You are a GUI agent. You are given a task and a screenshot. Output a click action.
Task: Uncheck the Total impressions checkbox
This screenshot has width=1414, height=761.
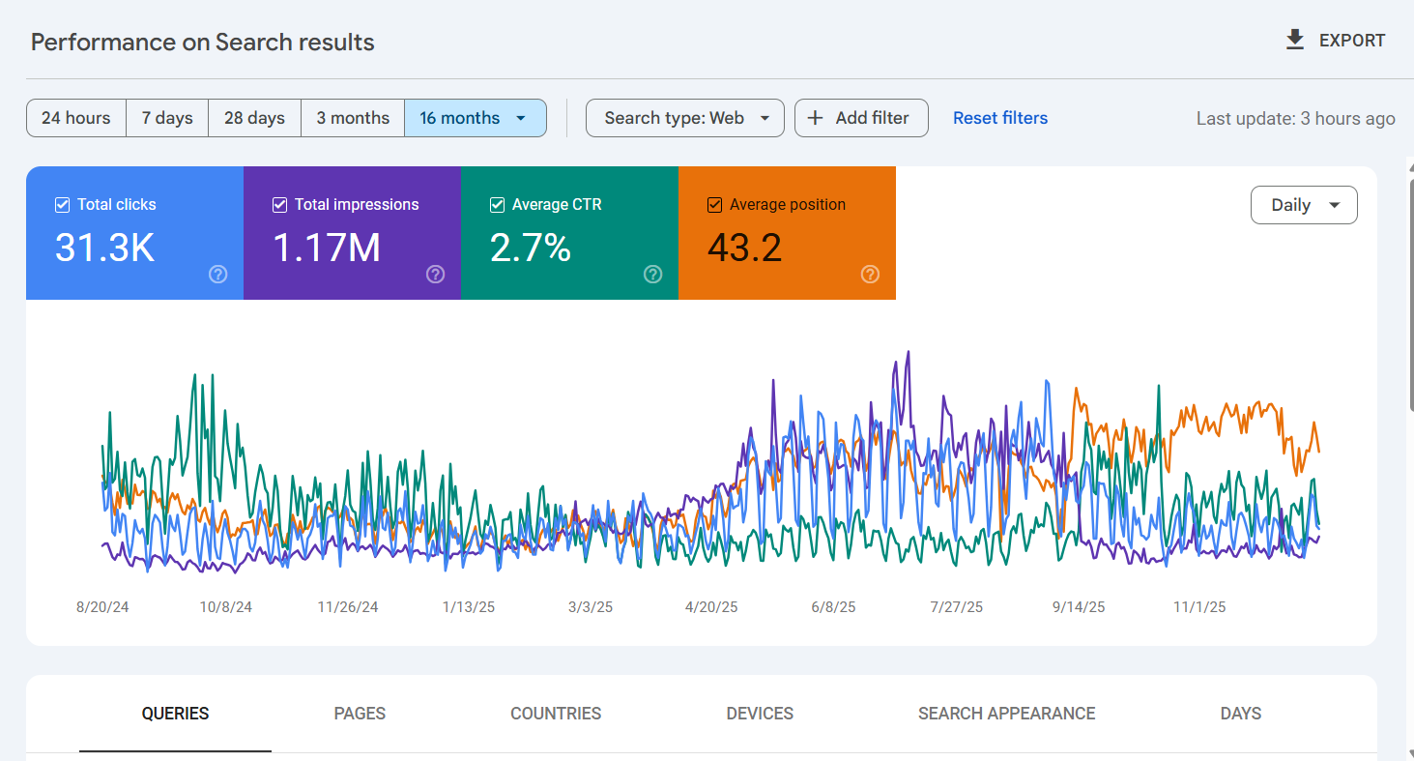tap(279, 204)
